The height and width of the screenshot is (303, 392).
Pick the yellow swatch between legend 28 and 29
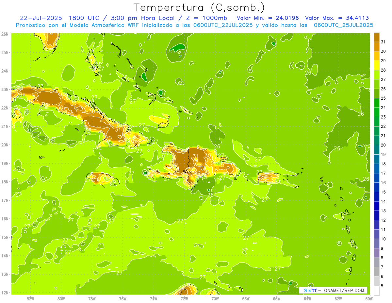click(377, 65)
